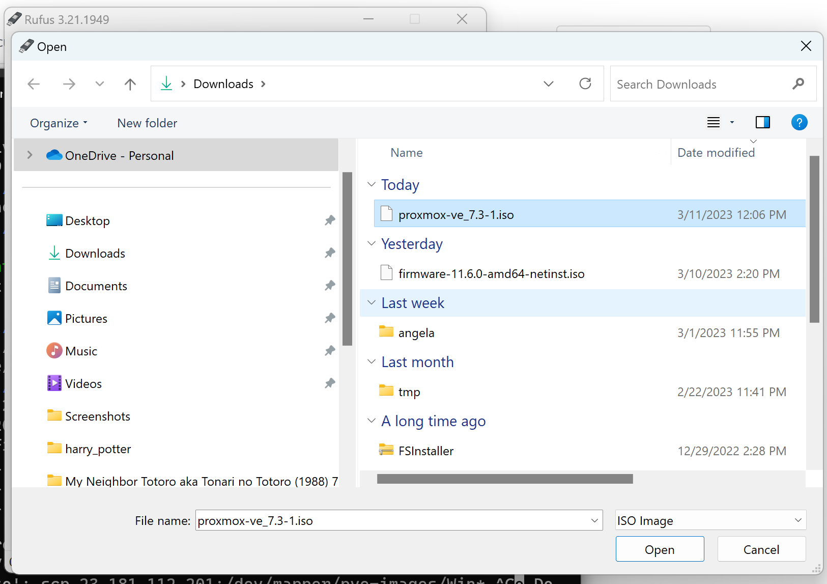Expand OneDrive - Personal tree node
Viewport: 827px width, 584px height.
click(x=30, y=155)
